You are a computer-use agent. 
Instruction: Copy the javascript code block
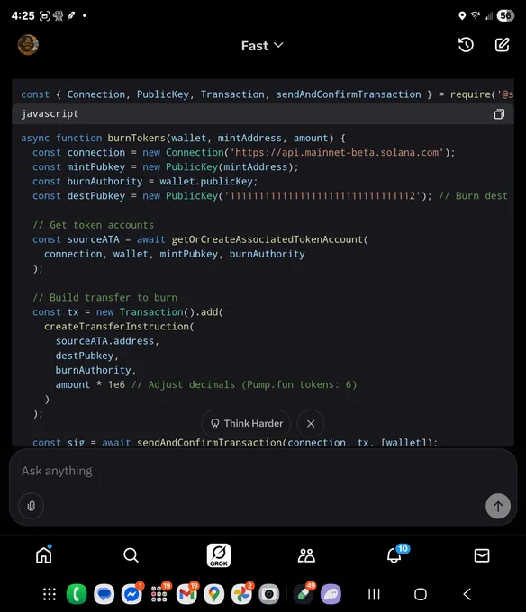tap(499, 114)
